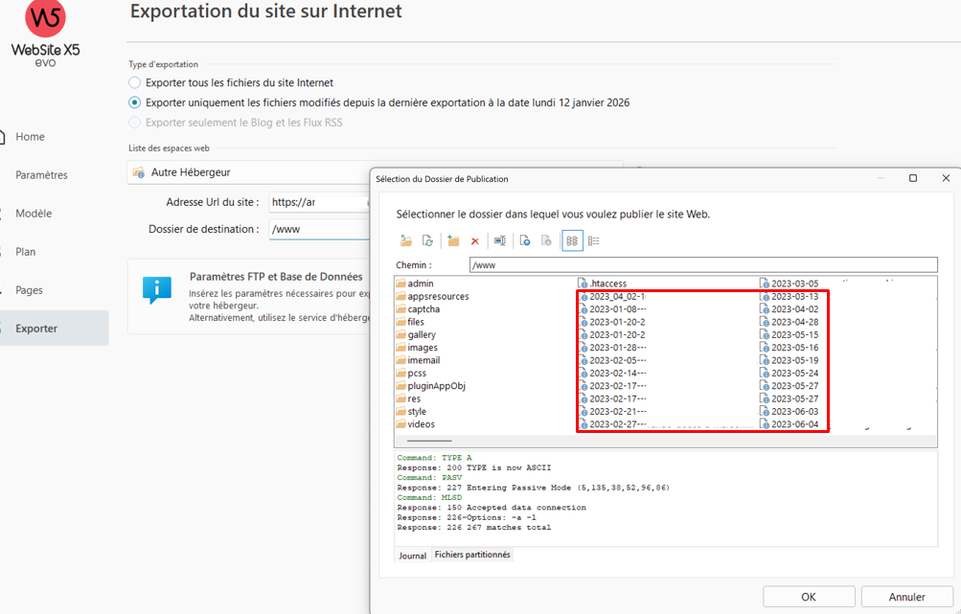Select export only modified files option

135,102
